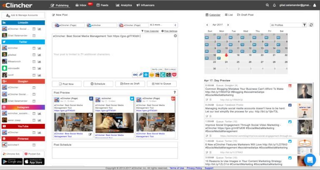Open the user profile icon at top right

click(x=315, y=5)
